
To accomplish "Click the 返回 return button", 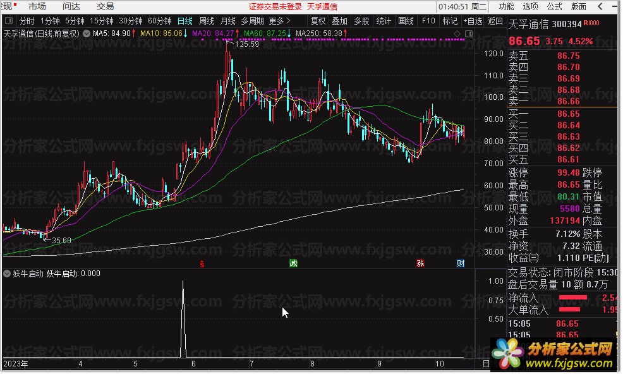I will point(495,21).
